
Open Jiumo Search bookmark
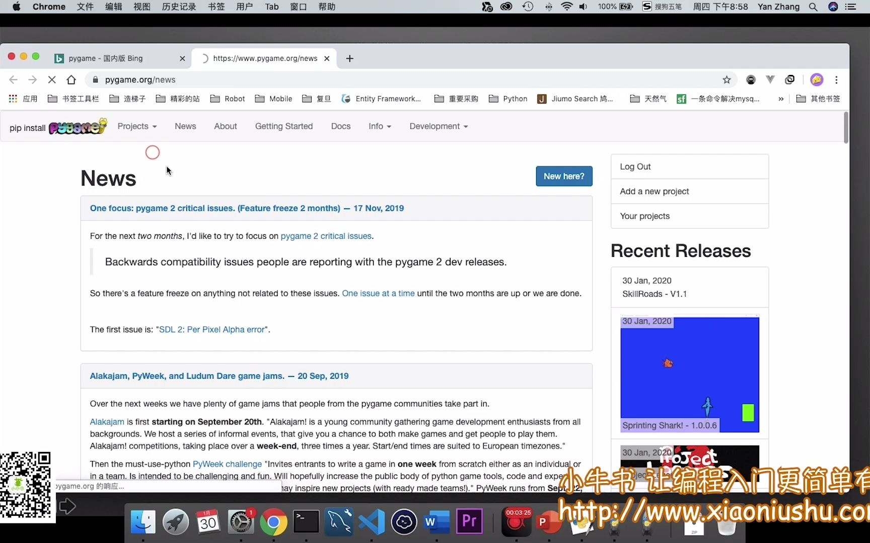click(575, 99)
